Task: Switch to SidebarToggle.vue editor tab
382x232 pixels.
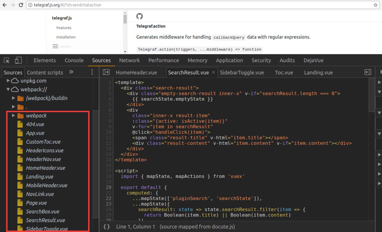Action: click(242, 72)
